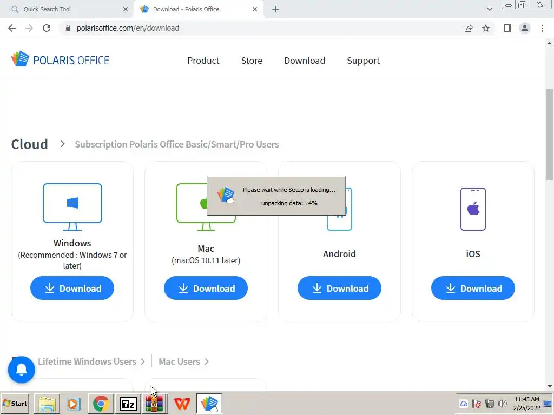This screenshot has width=554, height=415.
Task: Click the Android label
Action: (339, 254)
